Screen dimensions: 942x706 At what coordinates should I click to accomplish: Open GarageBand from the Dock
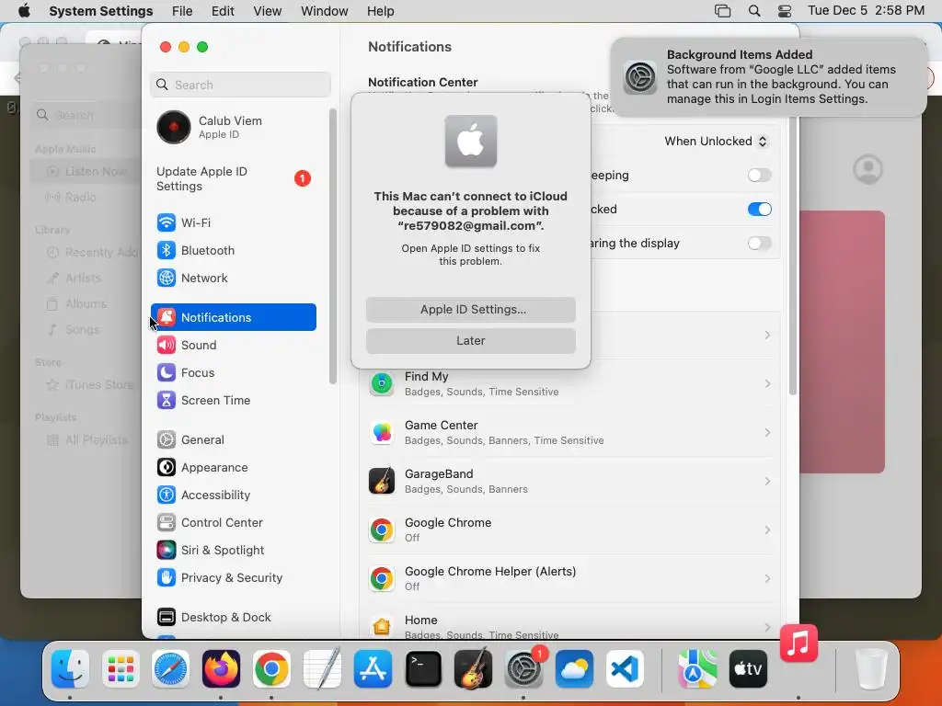coord(474,669)
